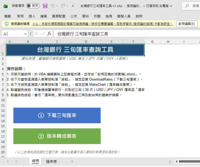Open the 公式 (Formulas) tab

[74, 16]
